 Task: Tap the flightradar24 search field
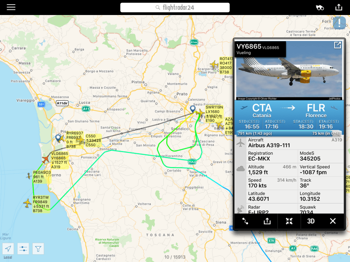click(x=175, y=8)
